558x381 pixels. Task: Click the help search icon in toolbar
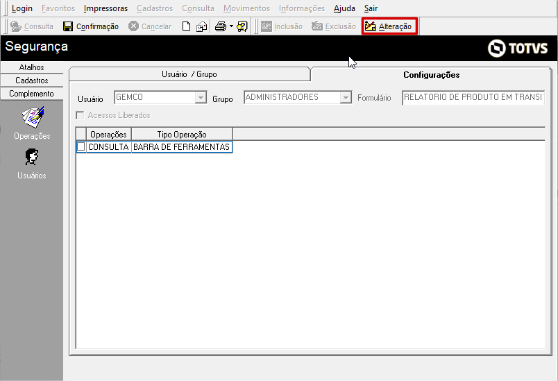pyautogui.click(x=242, y=26)
